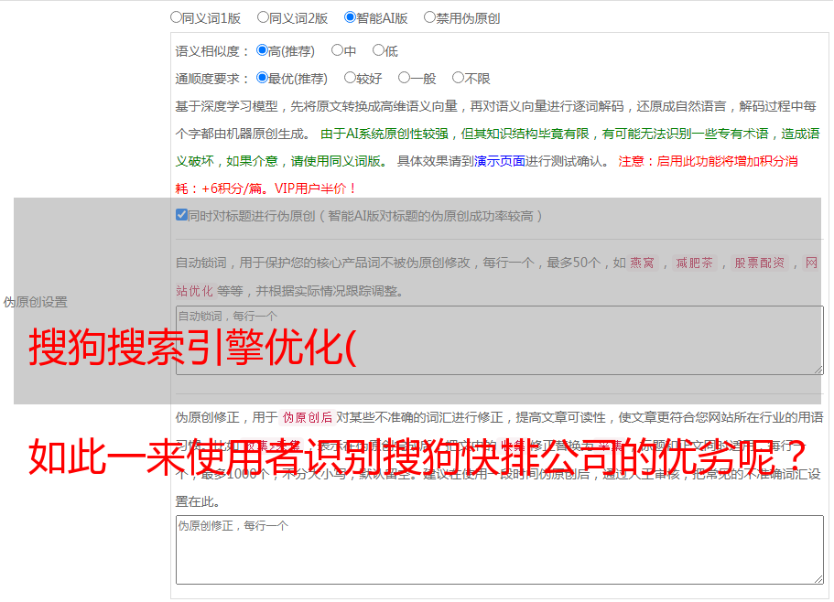This screenshot has height=602, width=834.
Task: Focus the 伪原创修正 textarea
Action: [x=500, y=550]
